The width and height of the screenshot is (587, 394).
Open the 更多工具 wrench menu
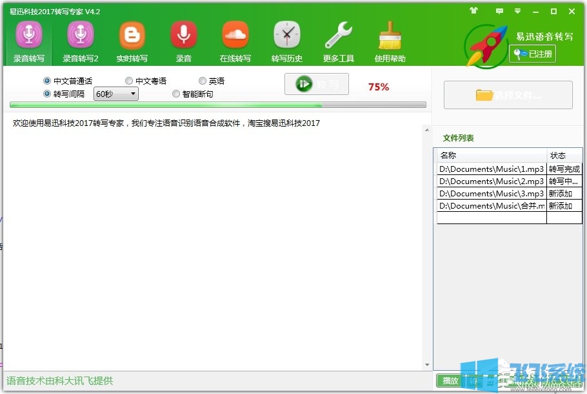(338, 40)
